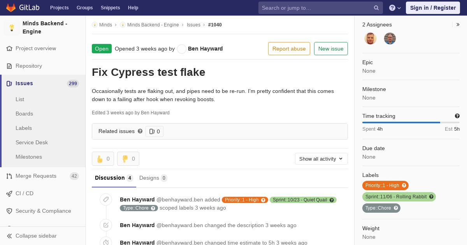Click Minds breadcrumb lightbulb icon
The height and width of the screenshot is (245, 467).
tap(95, 24)
